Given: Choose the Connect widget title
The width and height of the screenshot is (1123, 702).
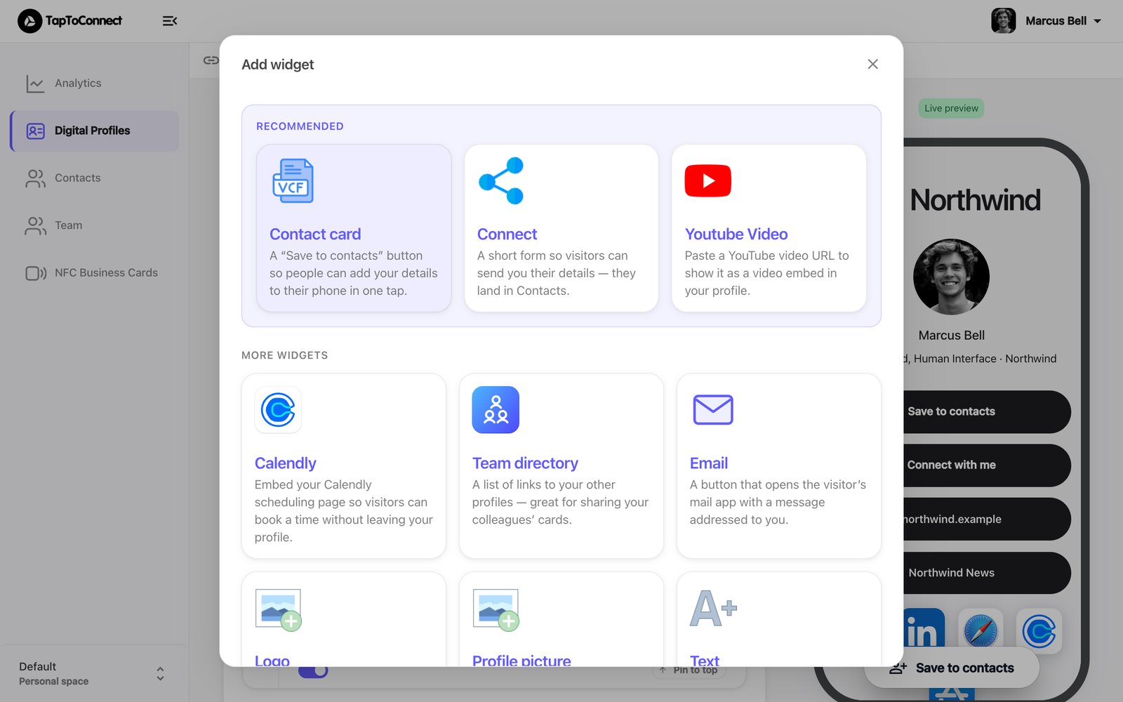Looking at the screenshot, I should coord(507,234).
